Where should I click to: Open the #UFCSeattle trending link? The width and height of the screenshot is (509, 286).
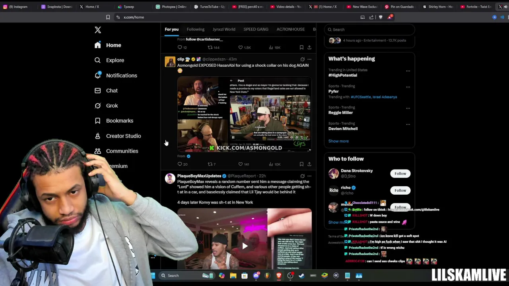(x=361, y=97)
